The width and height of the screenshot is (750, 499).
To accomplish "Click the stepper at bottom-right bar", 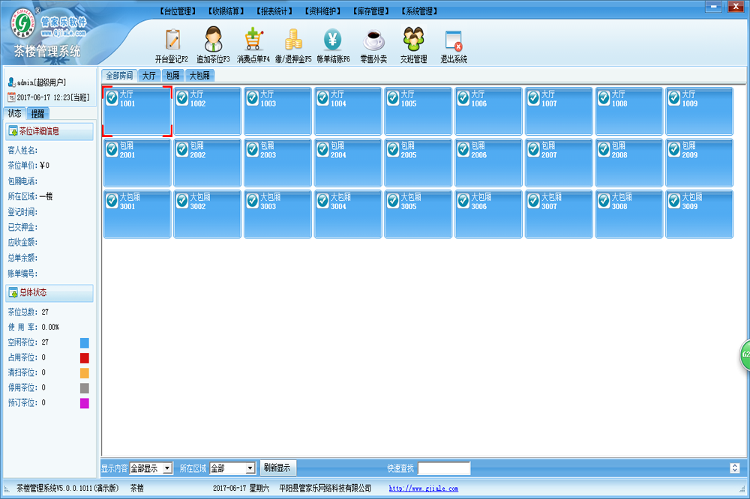I will coord(735,468).
